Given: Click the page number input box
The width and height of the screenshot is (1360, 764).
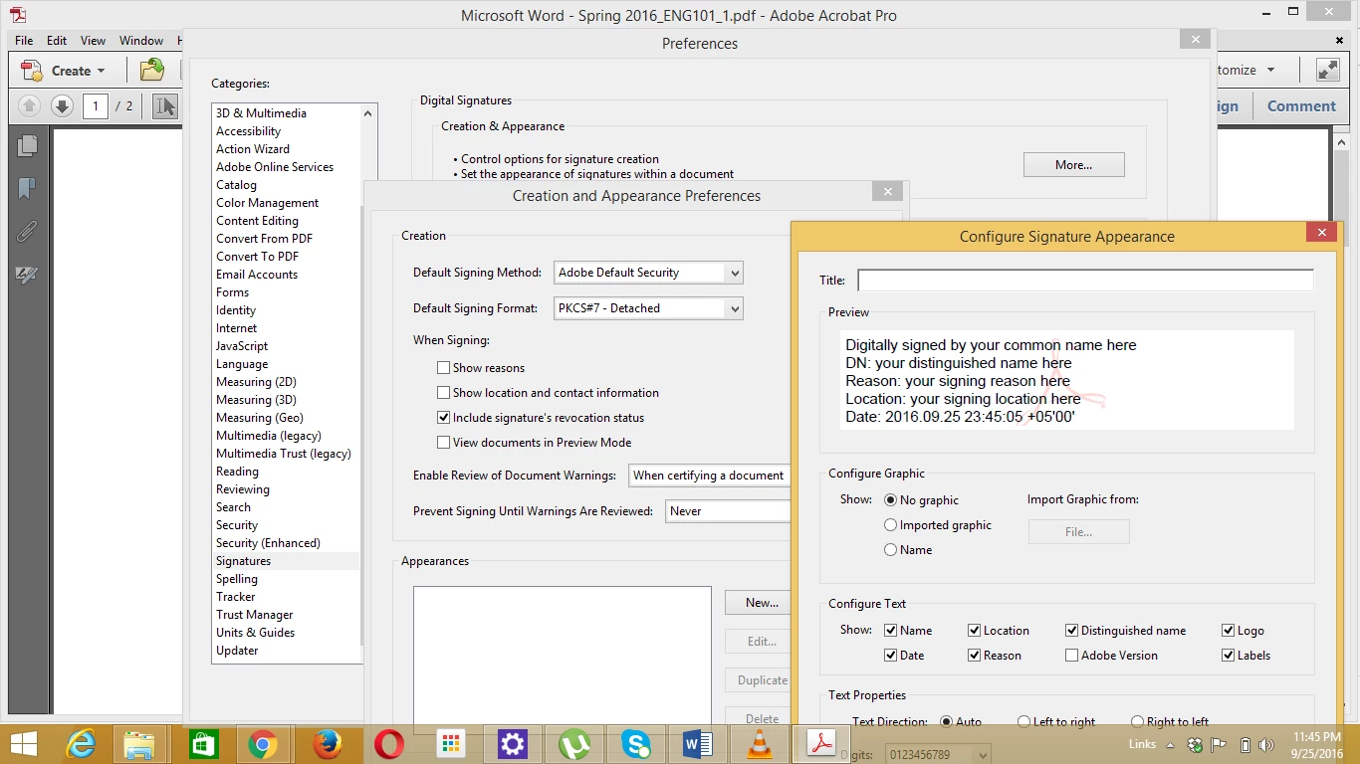Looking at the screenshot, I should 96,105.
